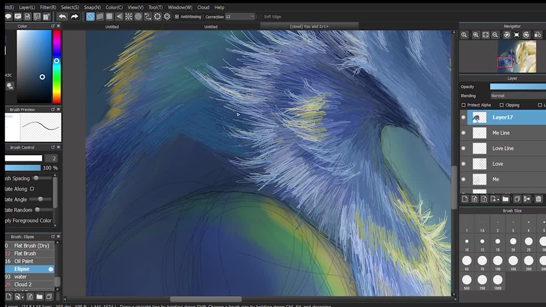Enable crisscross grid snap
The height and width of the screenshot is (307, 546).
(109, 17)
